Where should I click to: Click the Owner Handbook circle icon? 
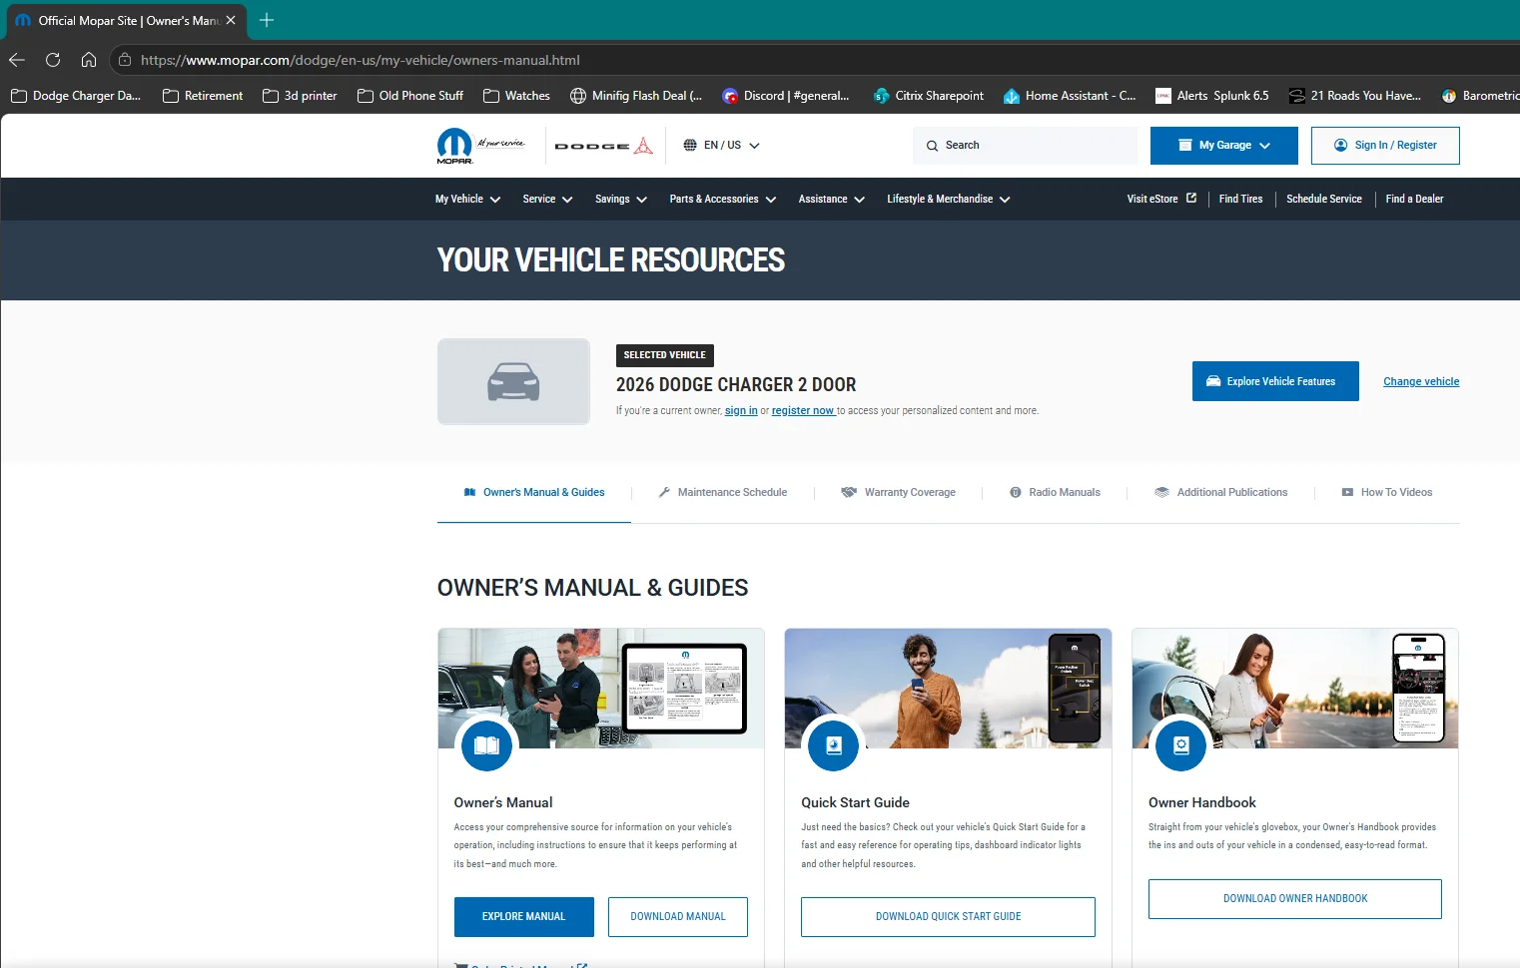[1181, 744]
